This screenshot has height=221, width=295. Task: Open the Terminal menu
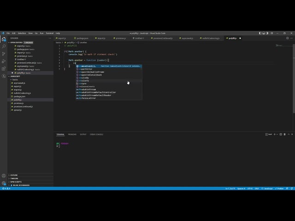click(x=50, y=33)
